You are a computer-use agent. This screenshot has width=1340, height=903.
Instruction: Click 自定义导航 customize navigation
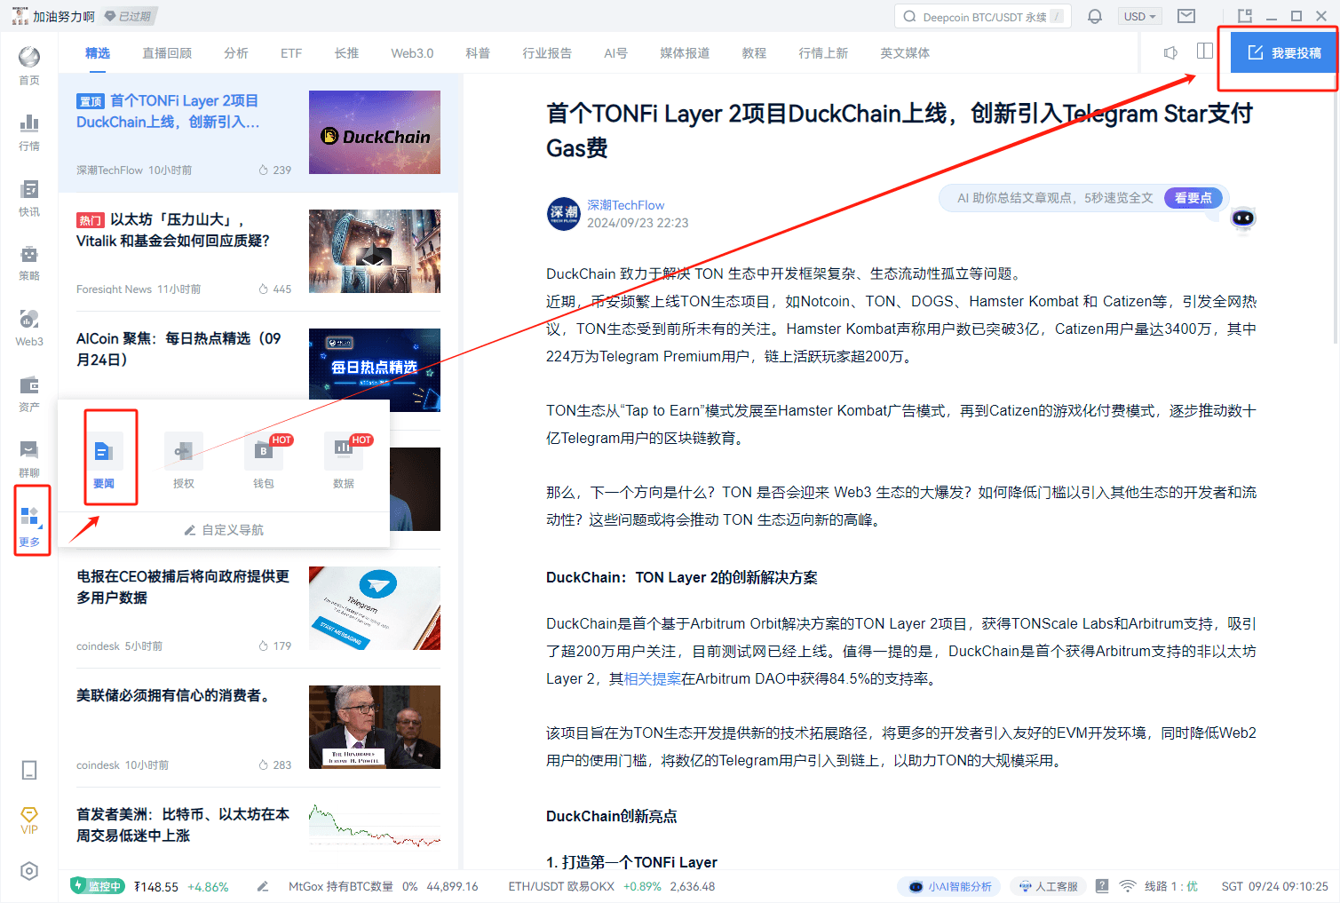coord(224,530)
